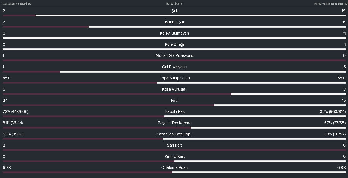Screen dimensions: 348x178
Task: Select the Başarılı Top Kapma label
Action: coord(174,123)
